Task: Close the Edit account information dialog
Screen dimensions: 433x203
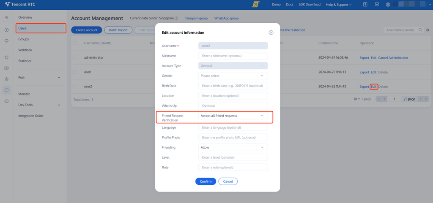Action: pyautogui.click(x=271, y=32)
